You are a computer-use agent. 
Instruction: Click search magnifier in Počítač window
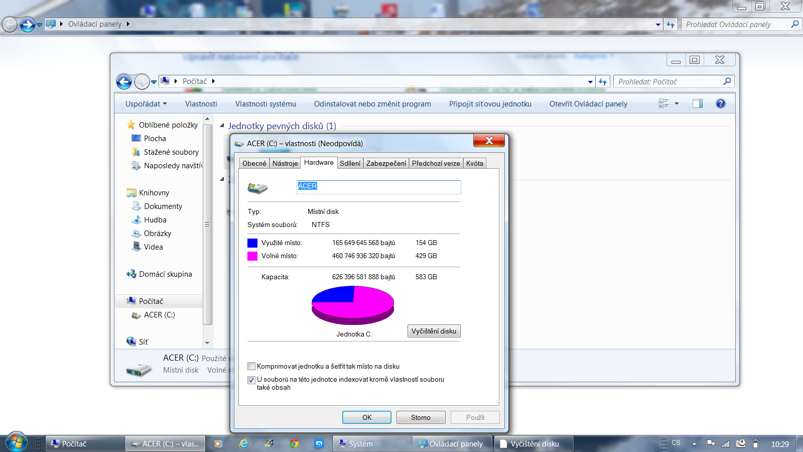(x=727, y=81)
